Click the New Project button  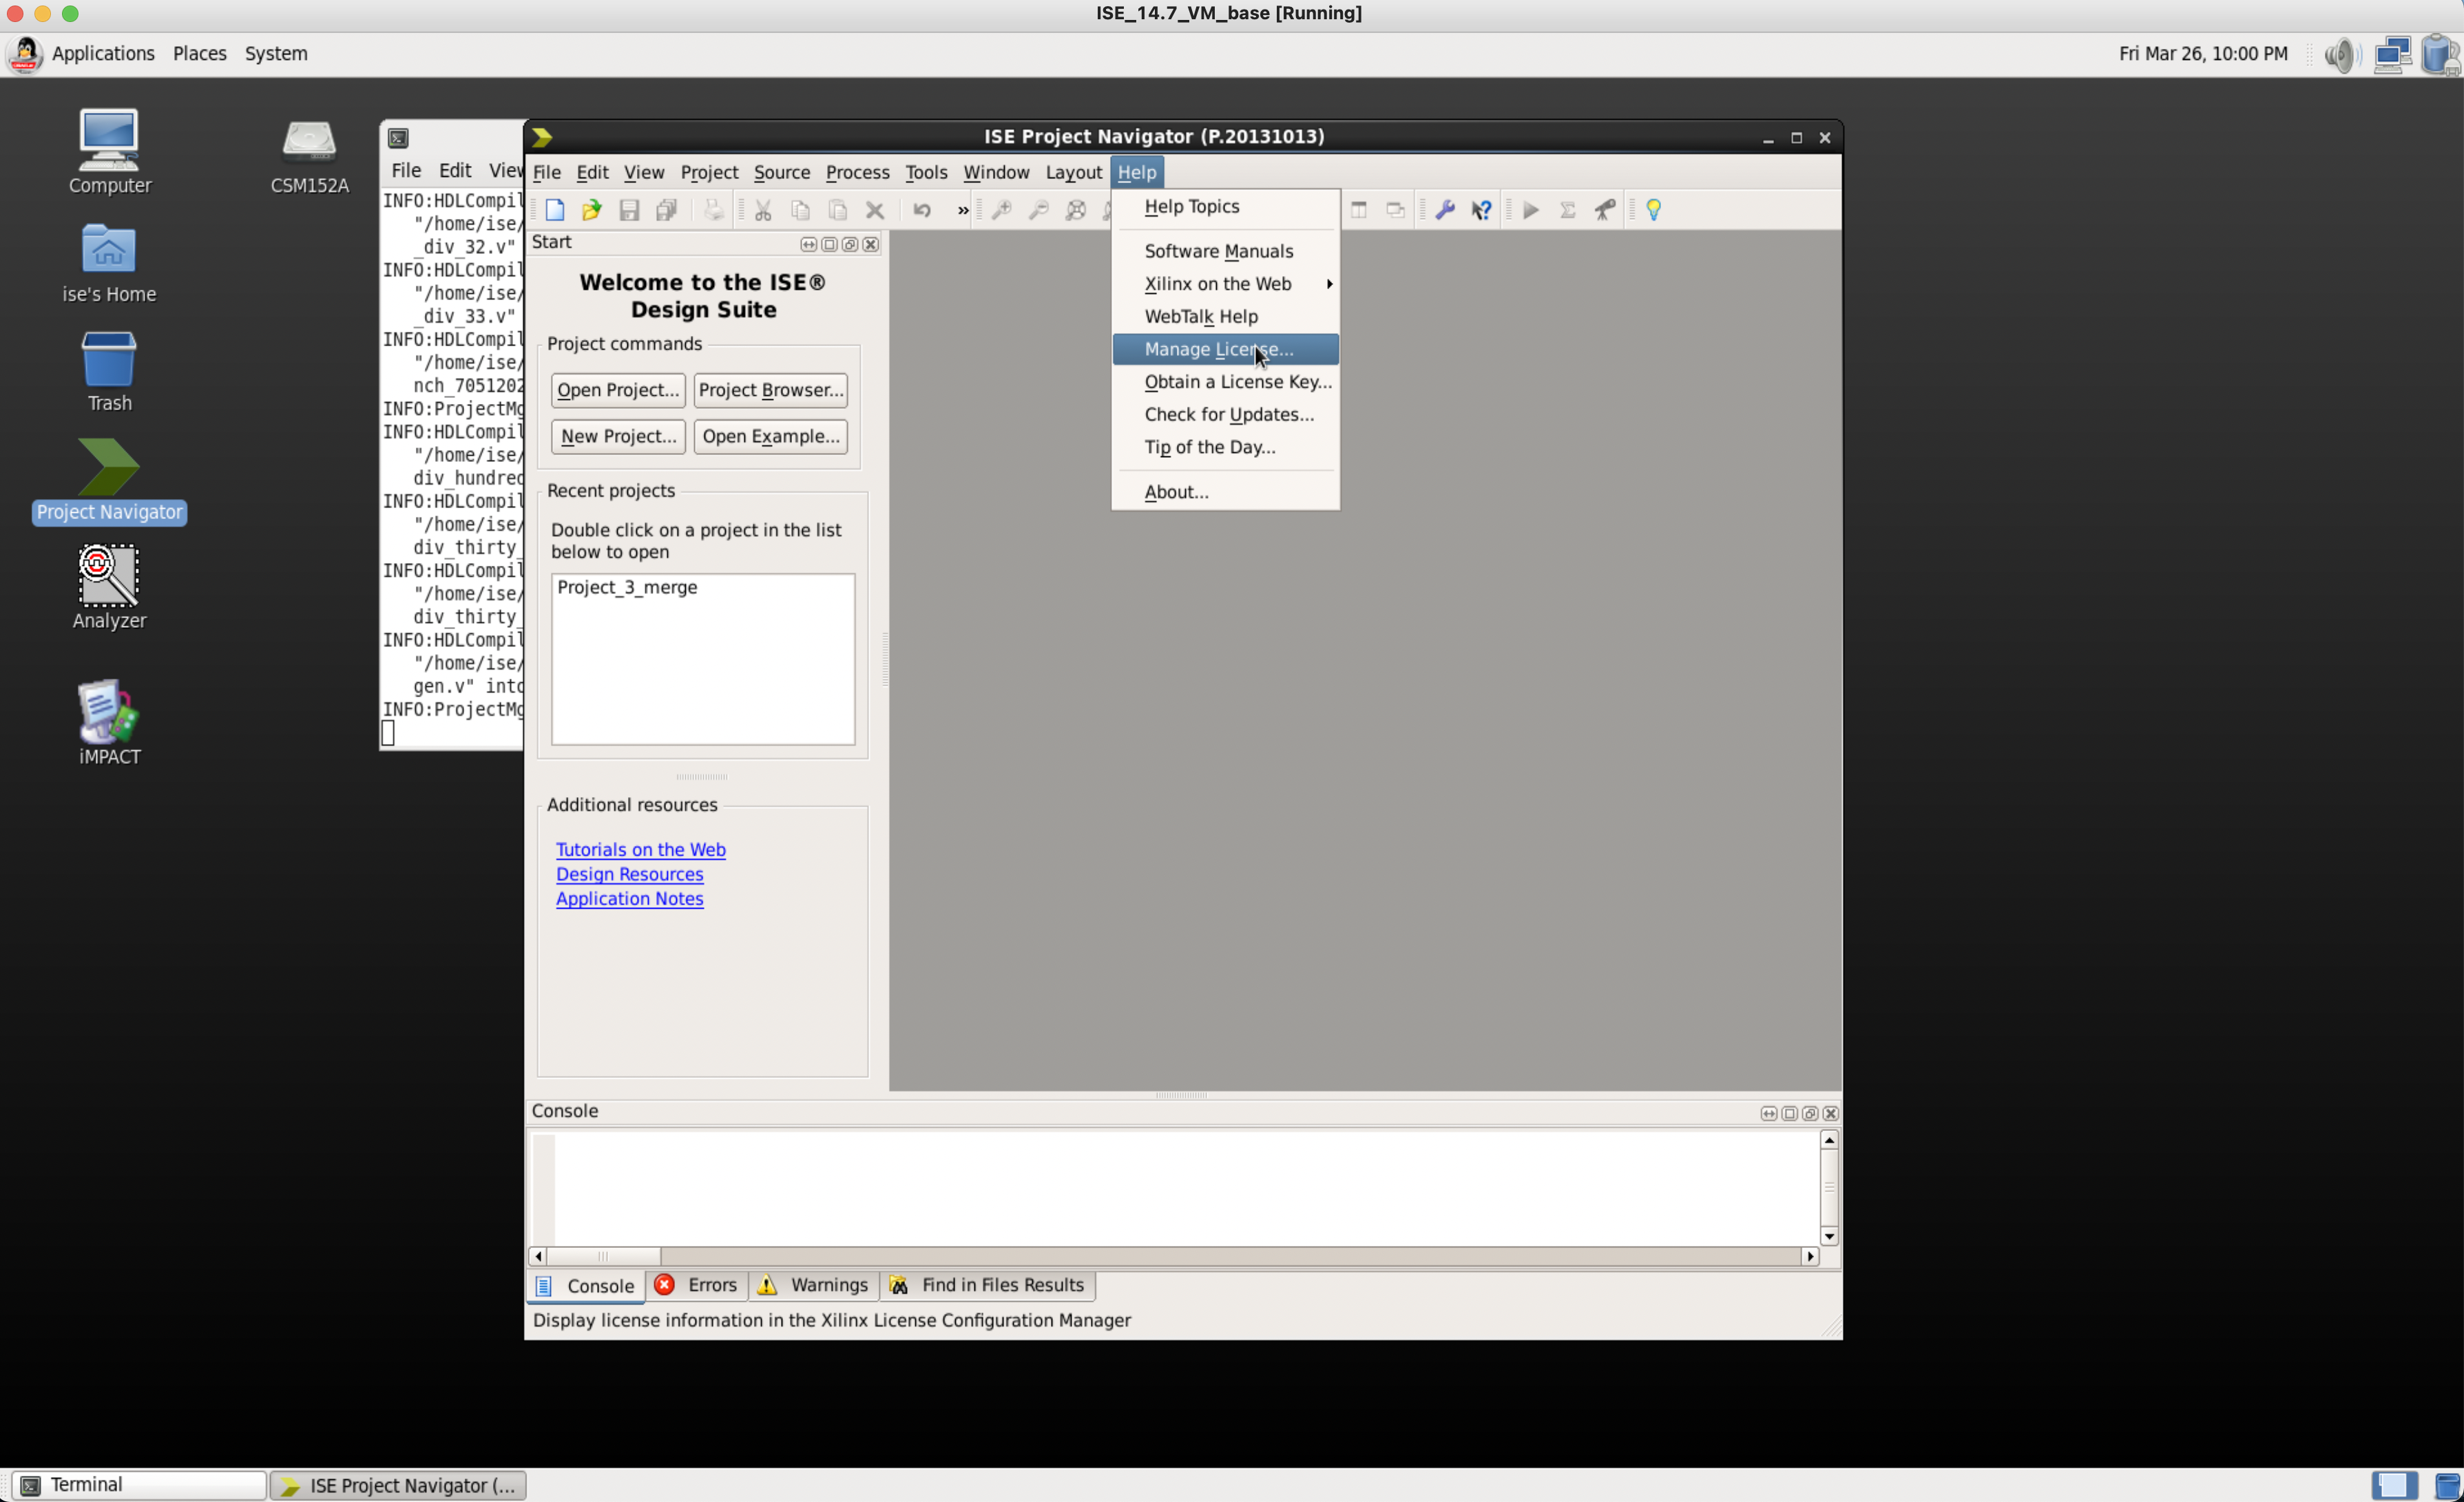[618, 436]
